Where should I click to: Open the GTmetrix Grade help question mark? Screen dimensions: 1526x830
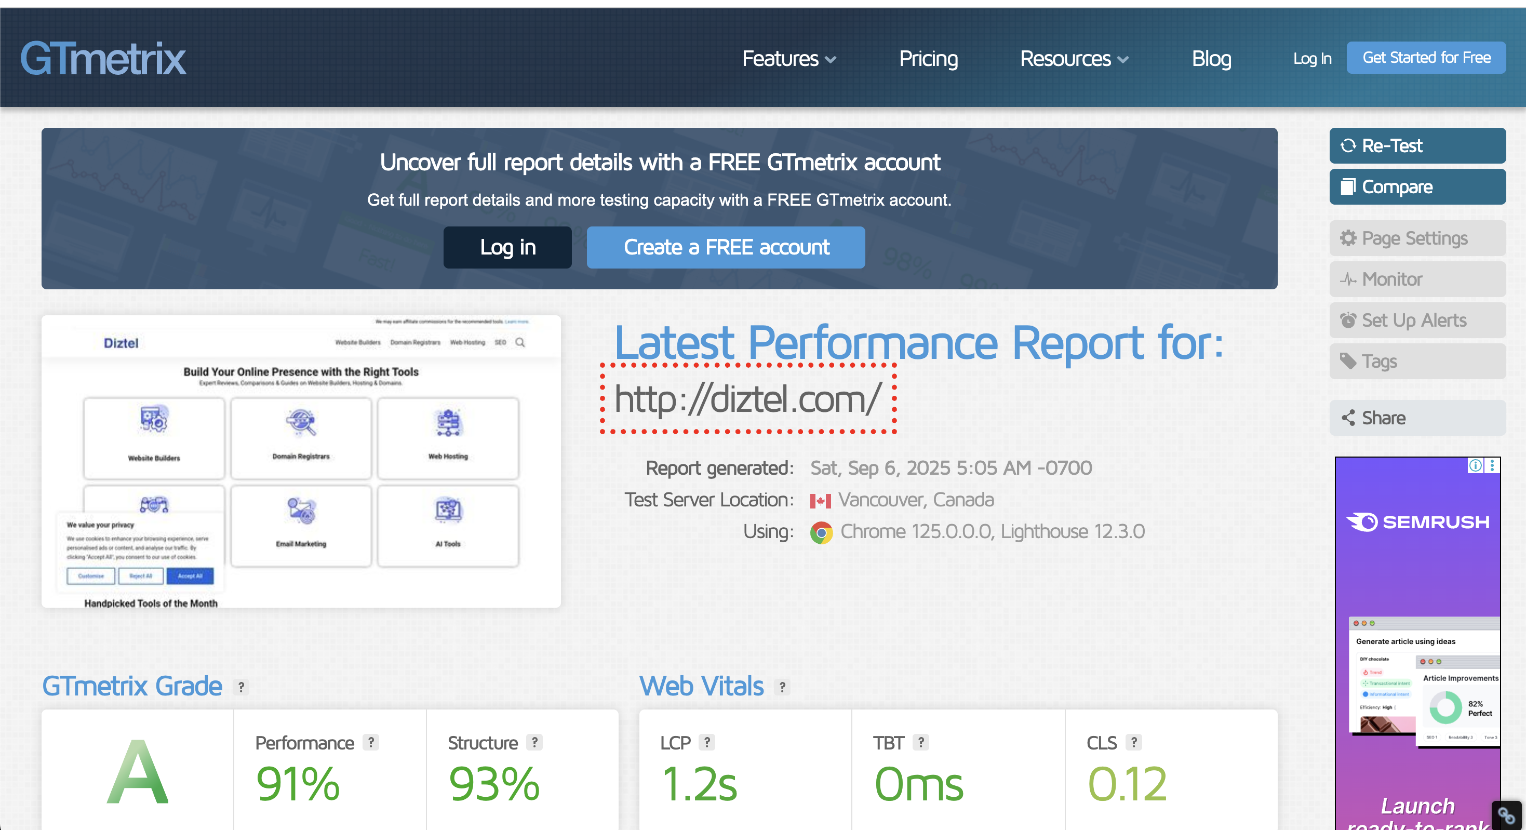coord(240,687)
